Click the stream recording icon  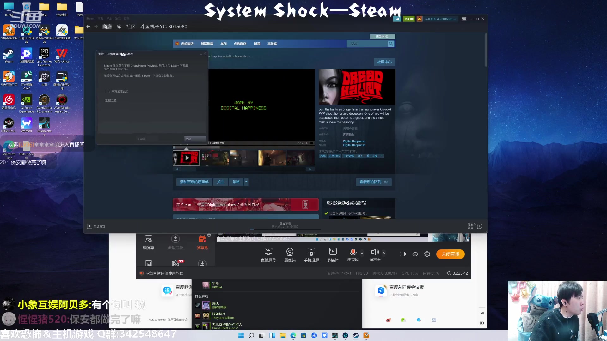click(402, 254)
